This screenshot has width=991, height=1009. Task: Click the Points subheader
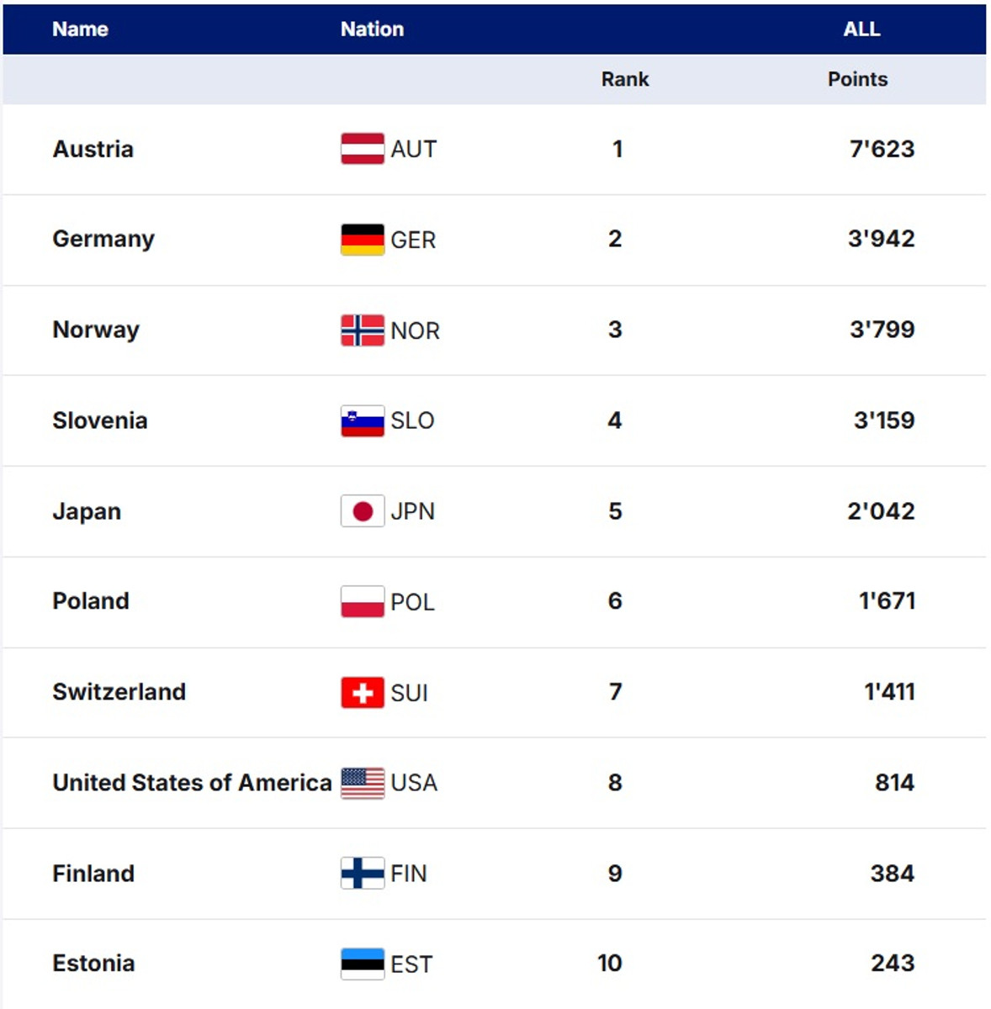(x=857, y=80)
